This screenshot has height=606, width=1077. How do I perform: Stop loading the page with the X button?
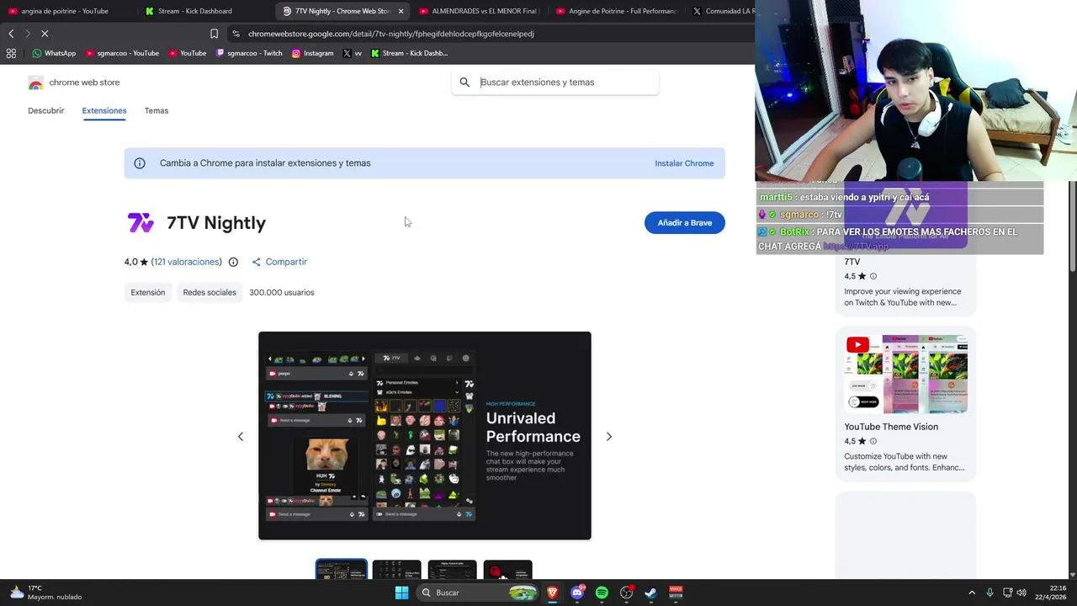(x=45, y=34)
